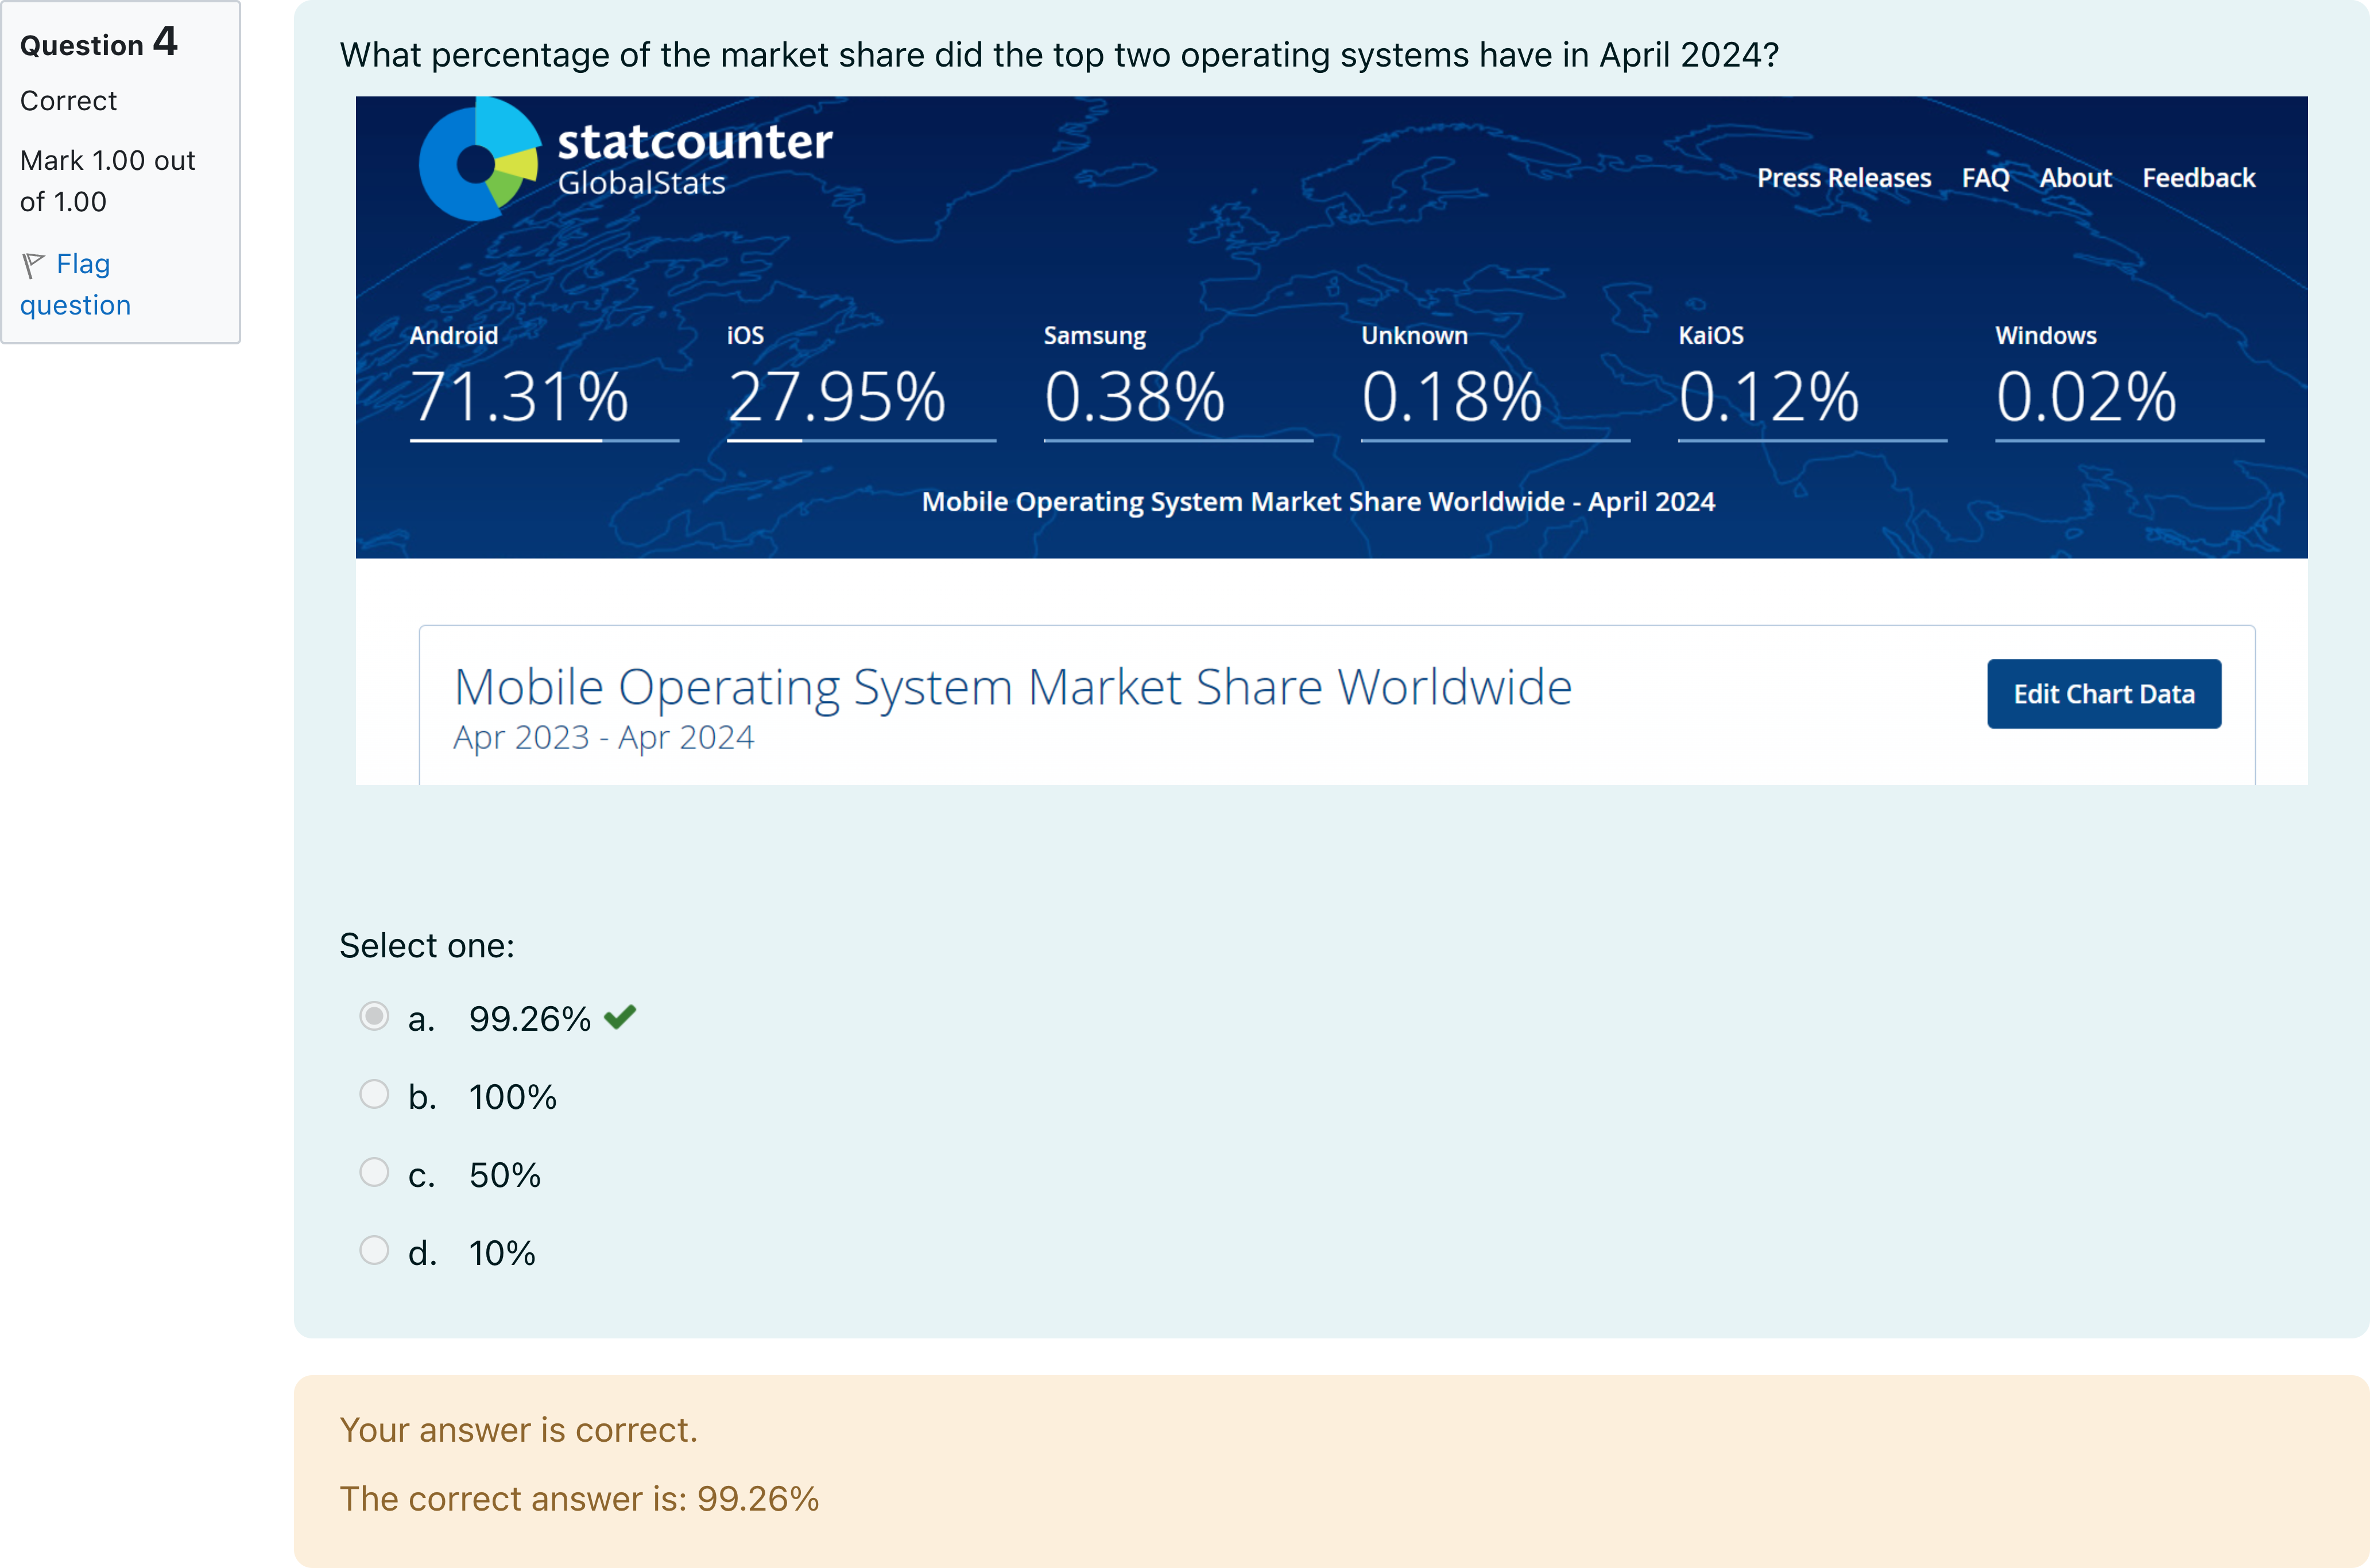Click the April 2024 banner caption
Image resolution: width=2370 pixels, height=1568 pixels.
[1319, 502]
